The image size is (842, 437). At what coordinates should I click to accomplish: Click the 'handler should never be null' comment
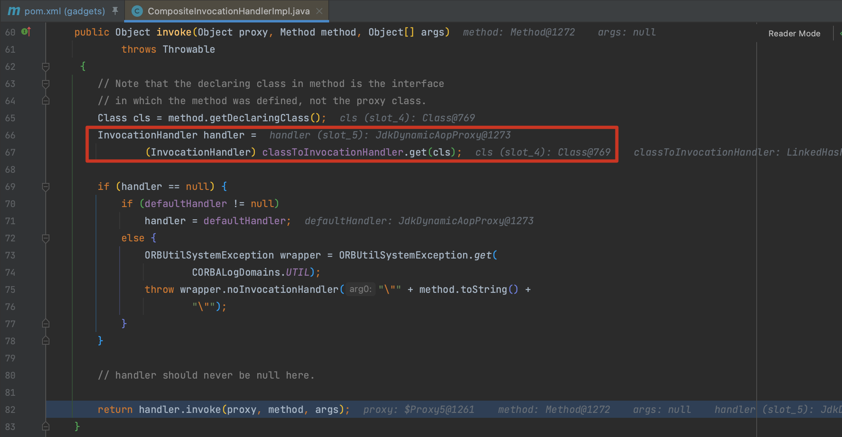pyautogui.click(x=206, y=375)
